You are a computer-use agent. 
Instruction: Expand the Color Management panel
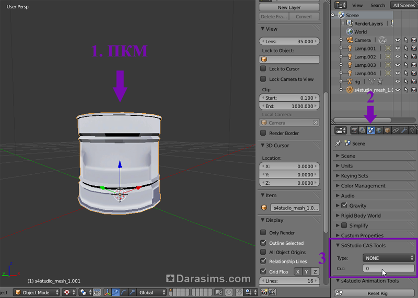363,186
